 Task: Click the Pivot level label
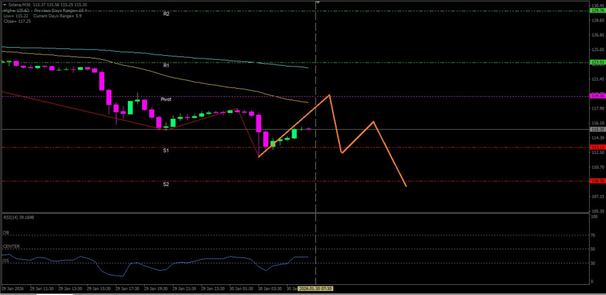[x=166, y=99]
